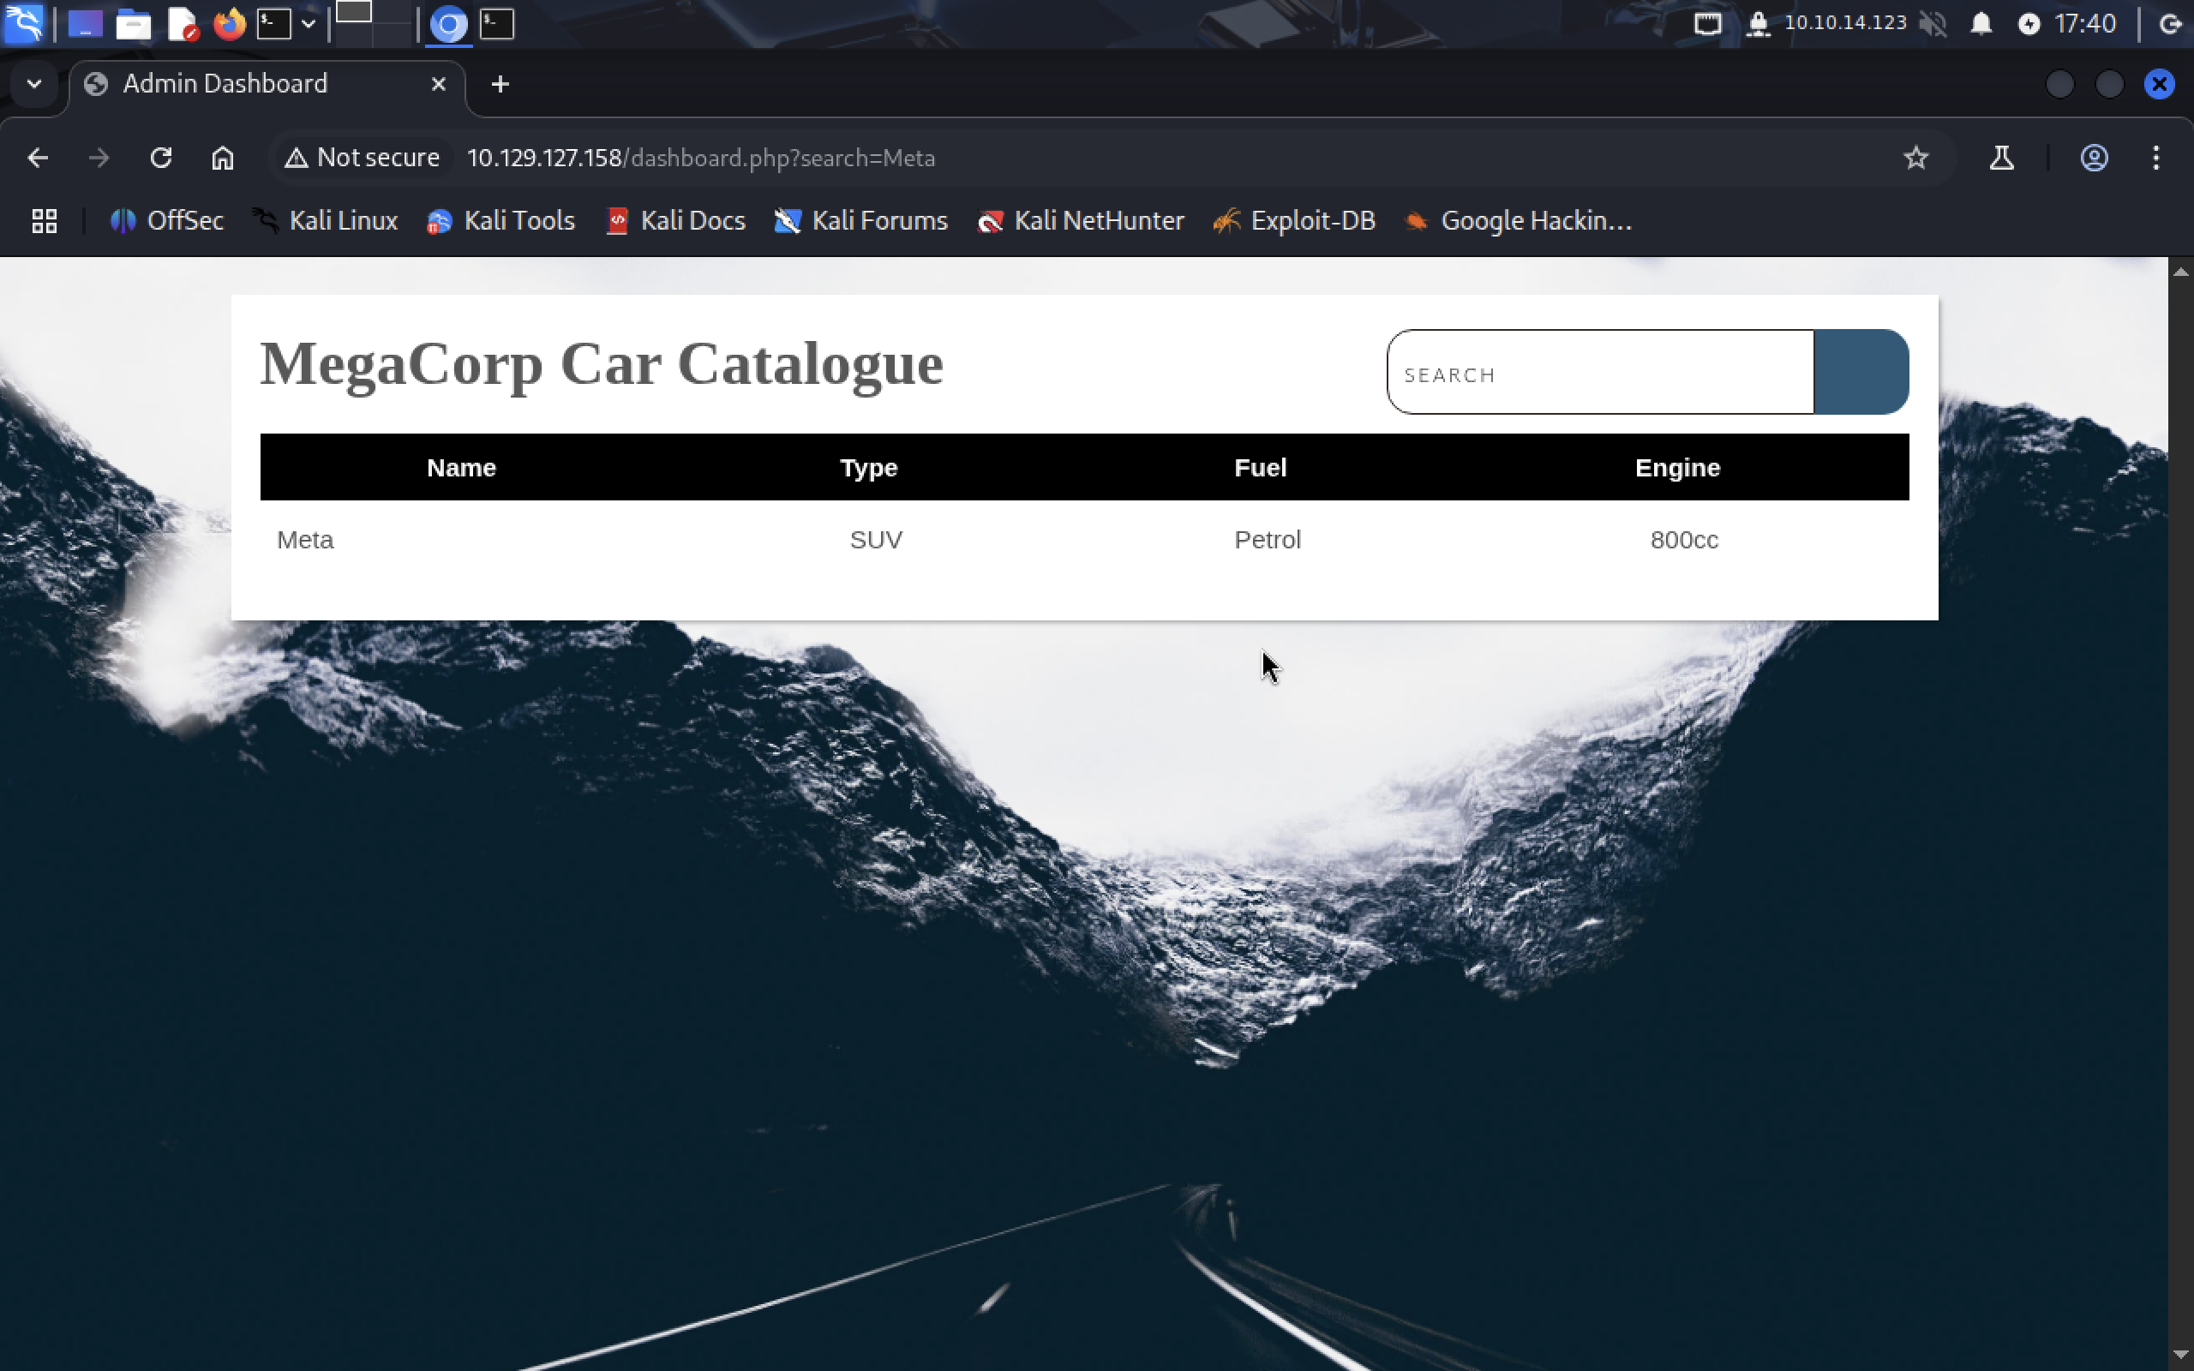
Task: Click the Not secure site info
Action: click(x=362, y=158)
